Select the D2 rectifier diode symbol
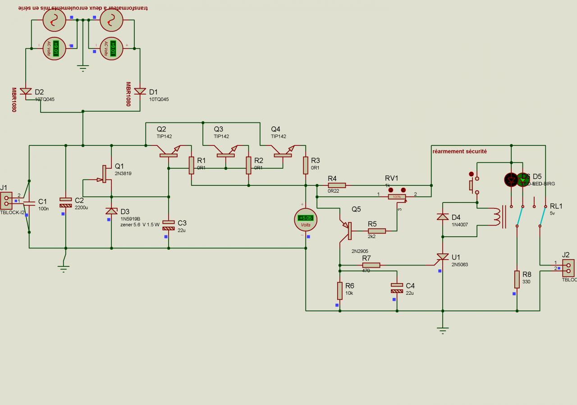Image resolution: width=577 pixels, height=405 pixels. point(26,91)
